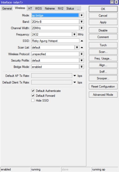
Task: Open the HT tab
Action: pos(30,8)
